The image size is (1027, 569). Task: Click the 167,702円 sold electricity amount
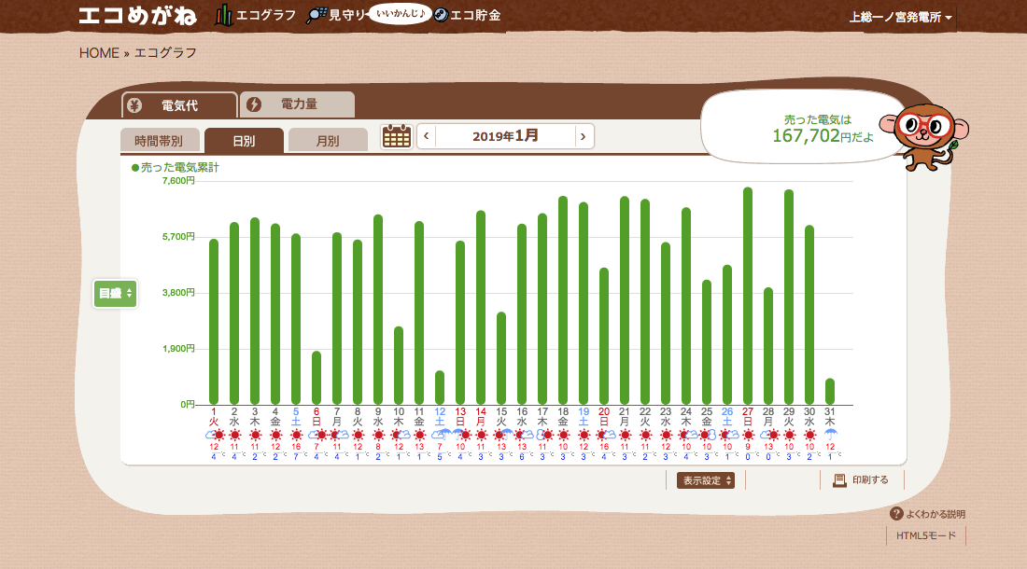tap(823, 135)
